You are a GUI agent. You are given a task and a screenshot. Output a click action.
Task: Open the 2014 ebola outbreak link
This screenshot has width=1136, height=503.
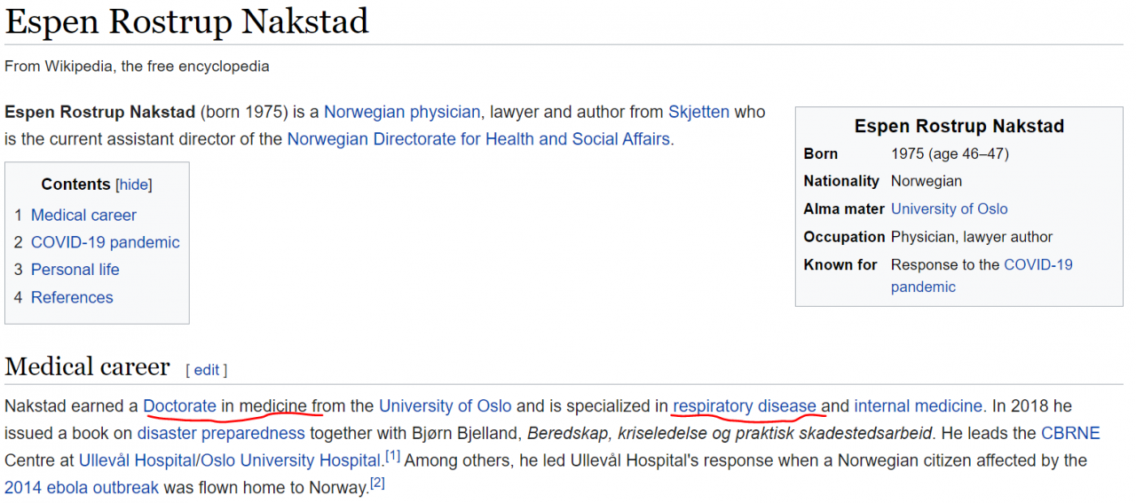[x=82, y=488]
